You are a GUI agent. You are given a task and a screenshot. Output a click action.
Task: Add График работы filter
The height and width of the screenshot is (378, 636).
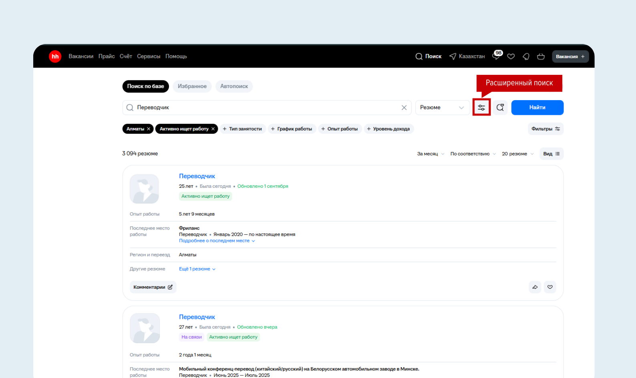[292, 129]
